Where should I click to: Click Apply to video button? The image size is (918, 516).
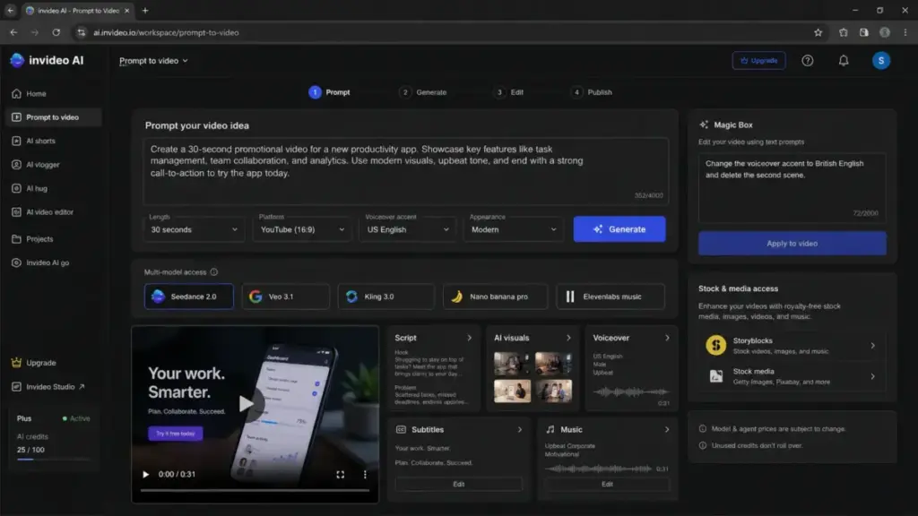pyautogui.click(x=792, y=244)
